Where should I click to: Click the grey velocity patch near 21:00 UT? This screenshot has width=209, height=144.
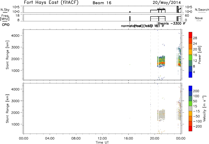(x=161, y=115)
